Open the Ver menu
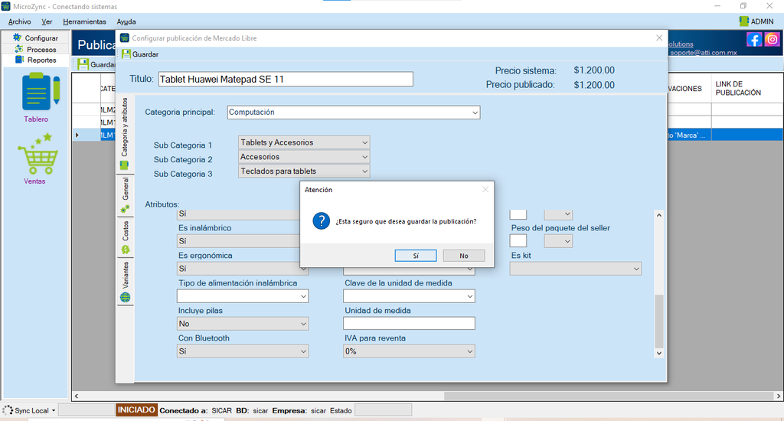Screen dimensions: 784x421 [x=47, y=21]
